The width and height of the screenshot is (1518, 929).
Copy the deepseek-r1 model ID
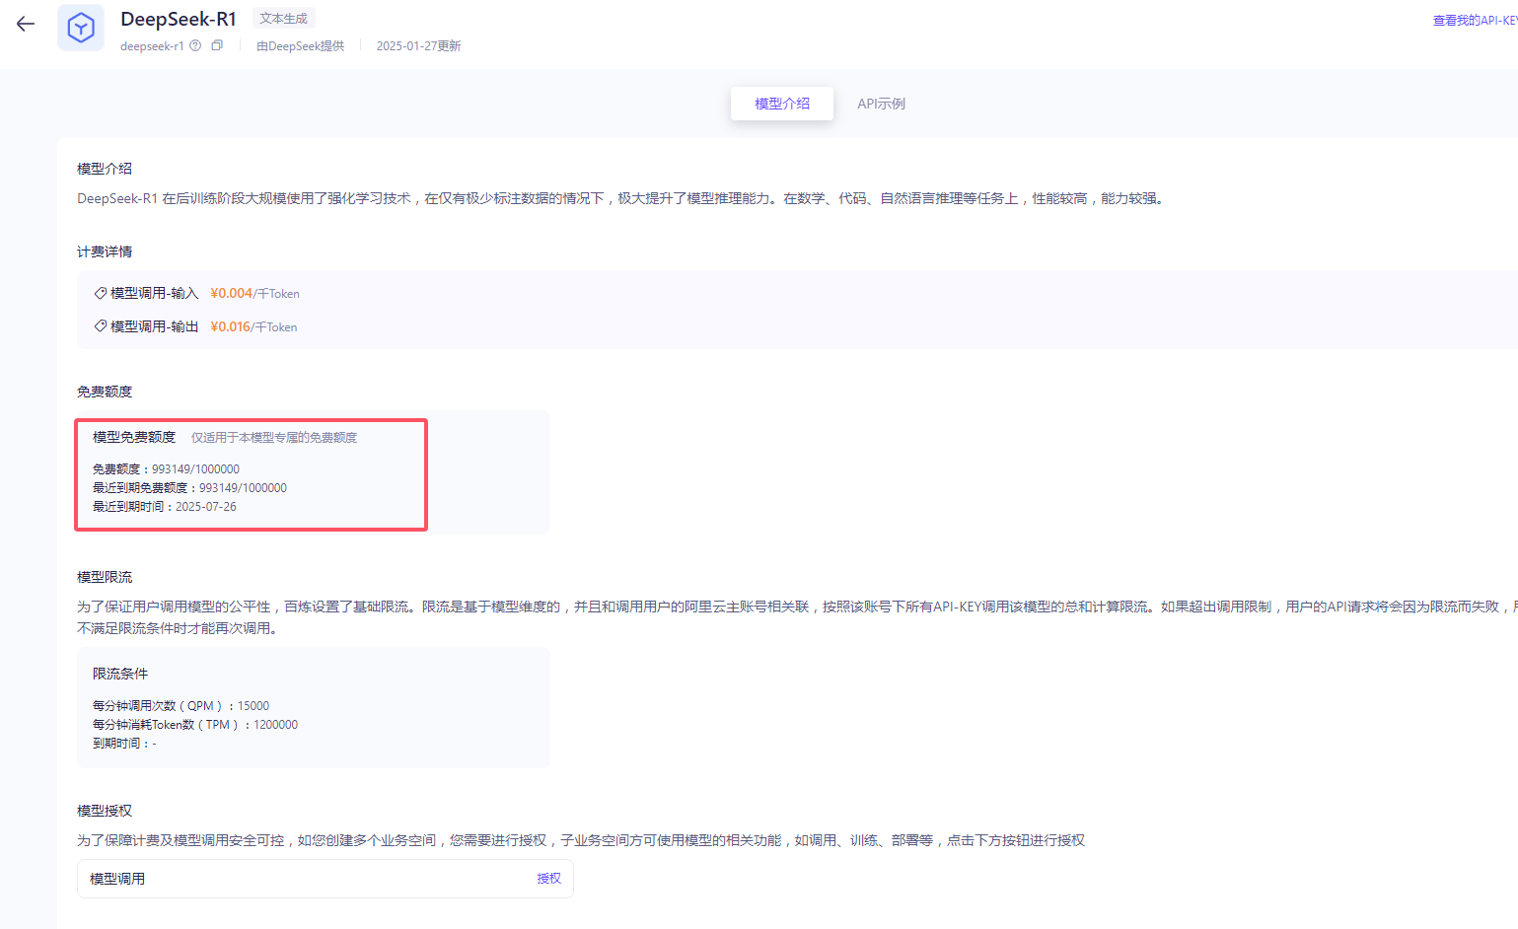[x=217, y=45]
